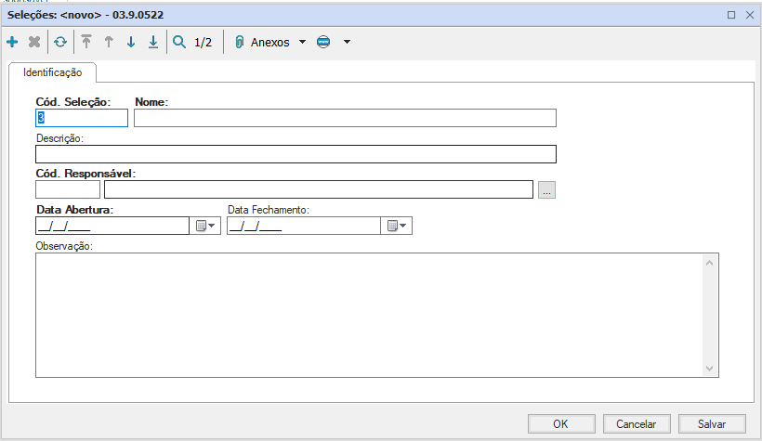Screen dimensions: 762x441
Task: Select the Identificação tab
Action: (53, 71)
